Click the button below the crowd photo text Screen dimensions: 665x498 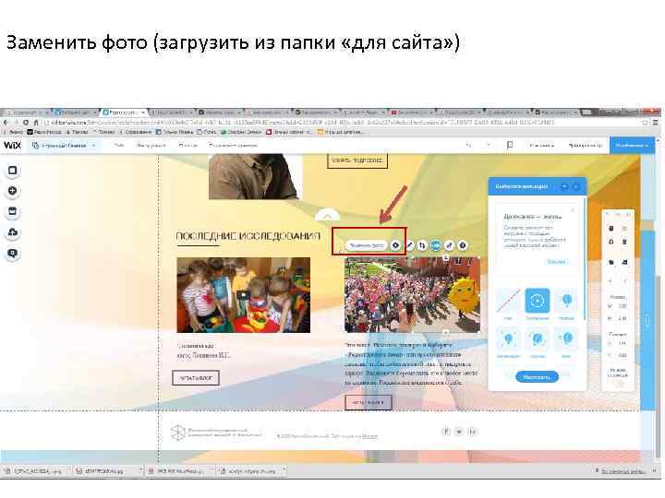coord(369,402)
